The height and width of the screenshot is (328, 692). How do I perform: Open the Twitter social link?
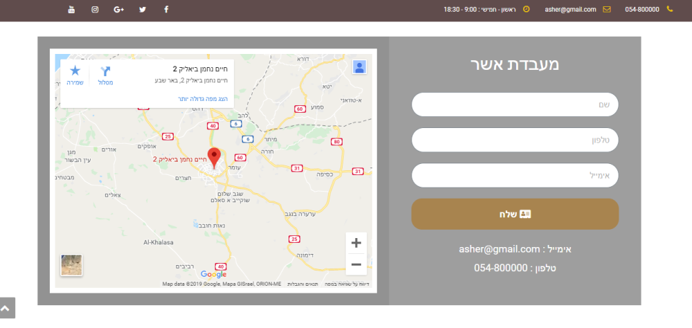click(x=143, y=9)
